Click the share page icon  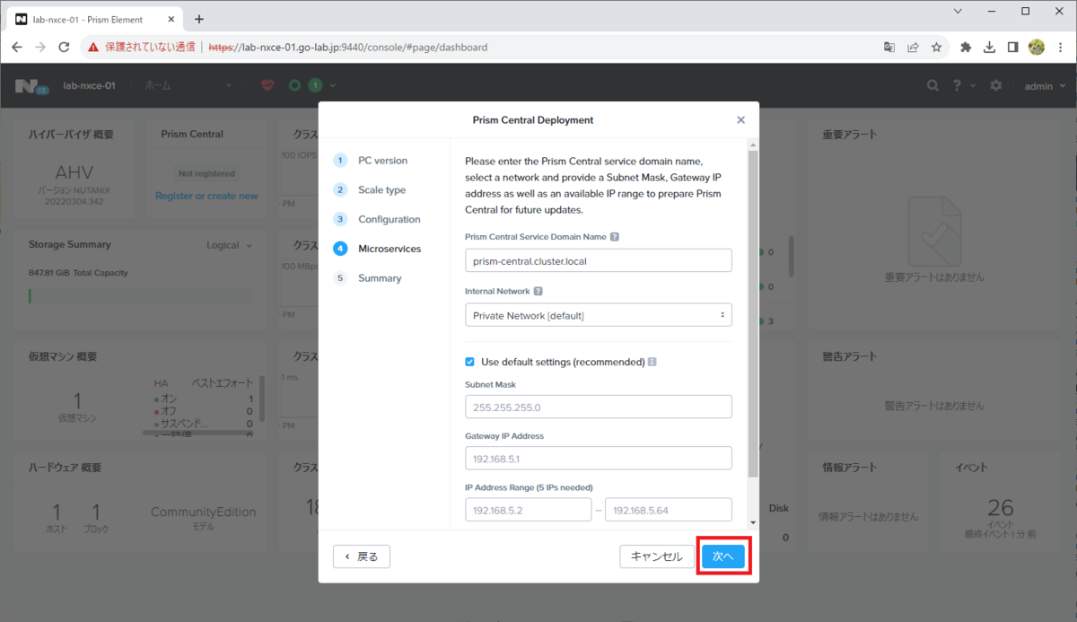pyautogui.click(x=913, y=47)
